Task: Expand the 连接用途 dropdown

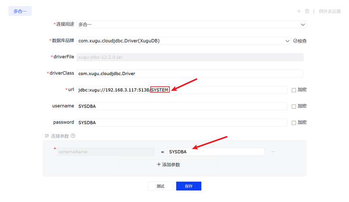Action: [303, 25]
